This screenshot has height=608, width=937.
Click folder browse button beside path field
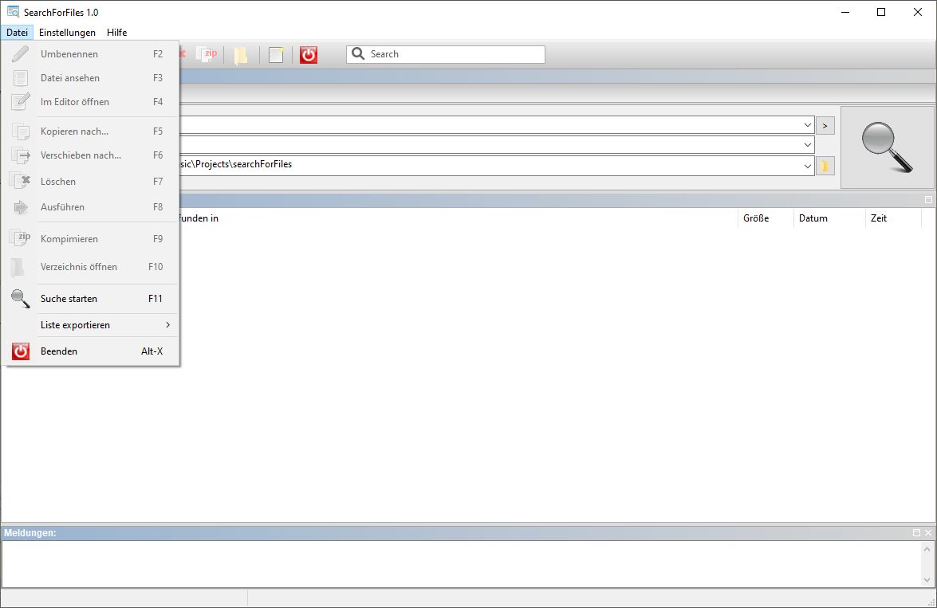[825, 166]
